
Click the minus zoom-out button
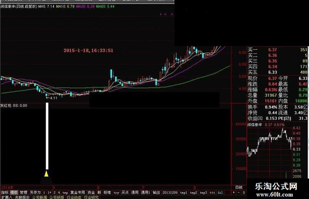pyautogui.click(x=238, y=192)
